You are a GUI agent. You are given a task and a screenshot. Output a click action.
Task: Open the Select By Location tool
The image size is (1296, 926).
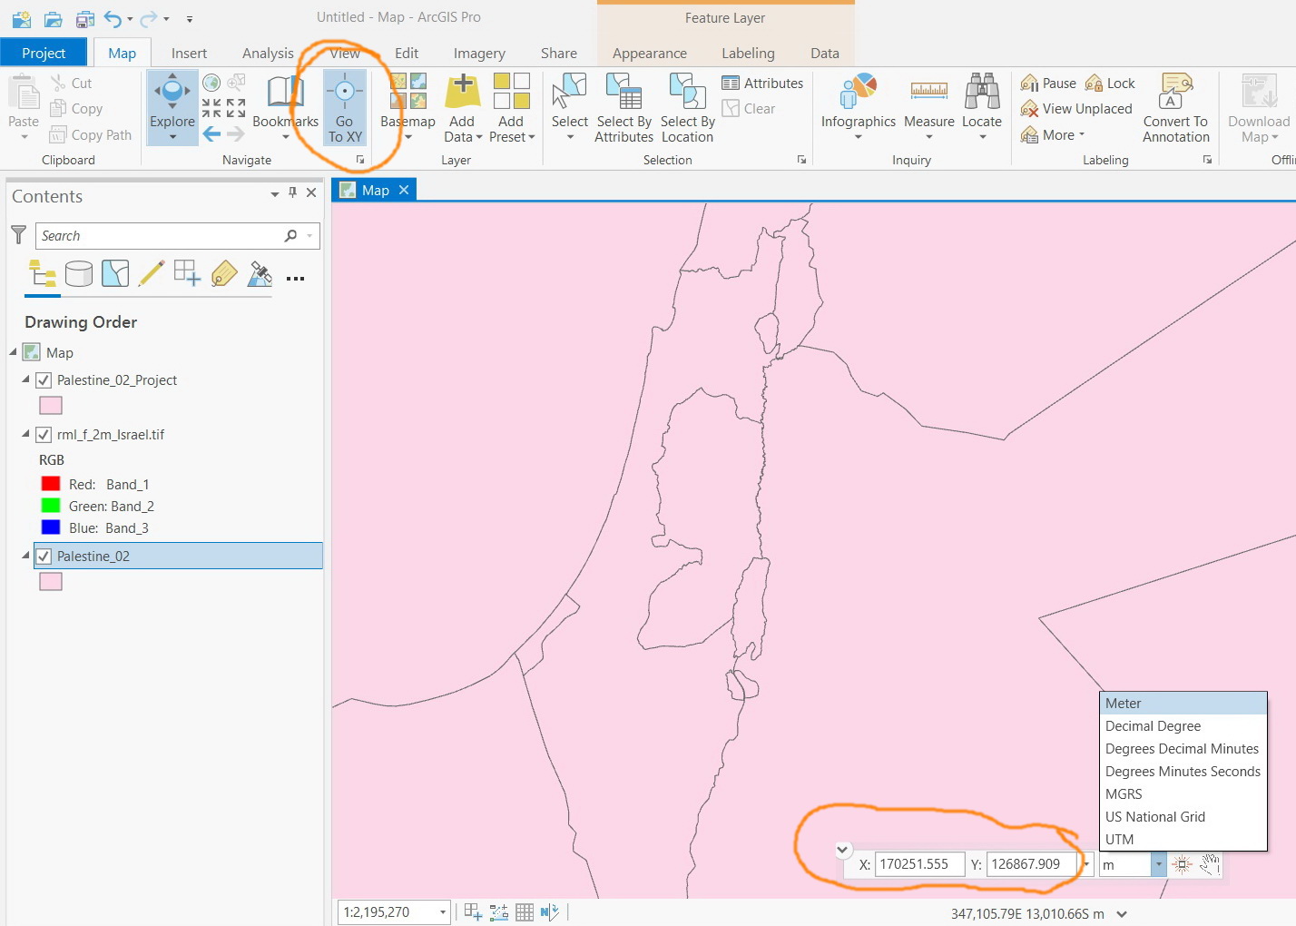point(688,107)
